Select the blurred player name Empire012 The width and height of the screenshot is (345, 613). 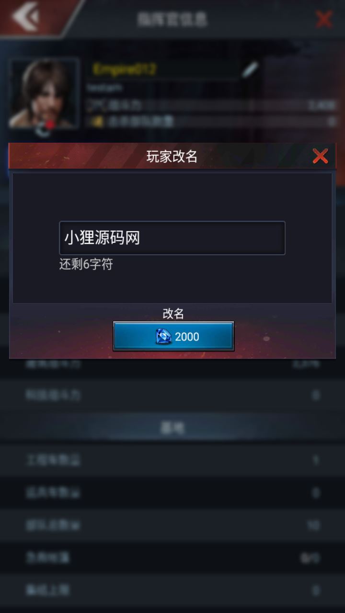click(x=125, y=69)
